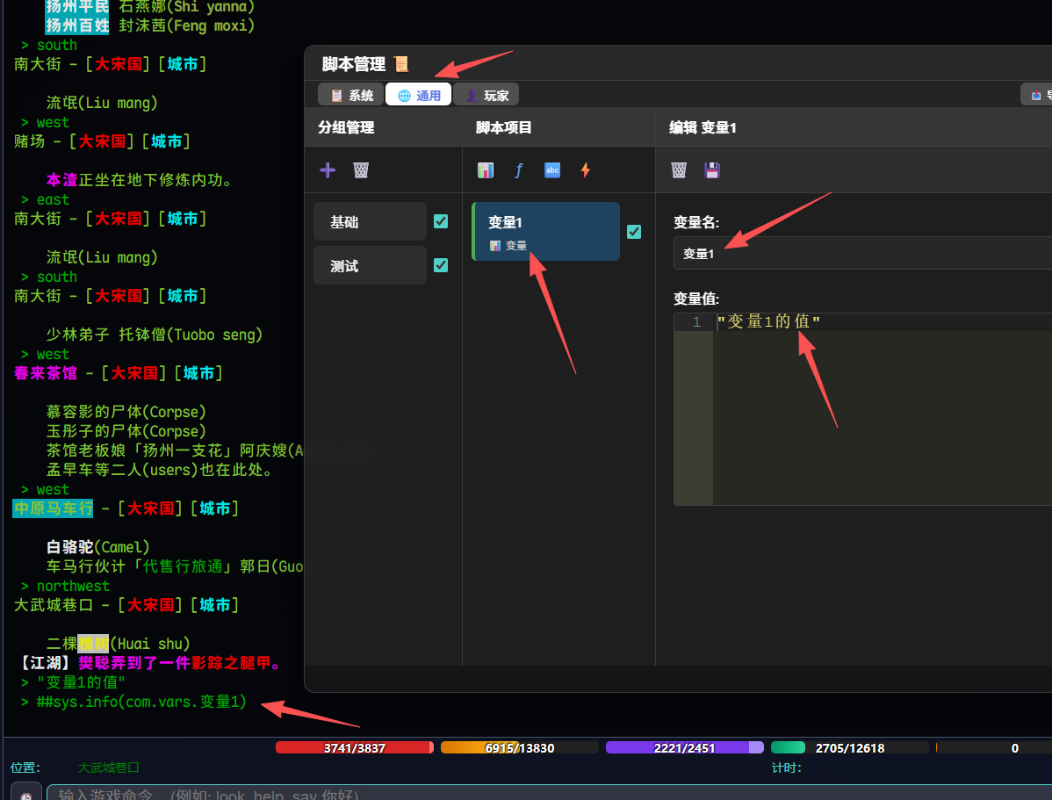Create a new variable using the bar-chart icon
Image resolution: width=1052 pixels, height=800 pixels.
pos(486,170)
